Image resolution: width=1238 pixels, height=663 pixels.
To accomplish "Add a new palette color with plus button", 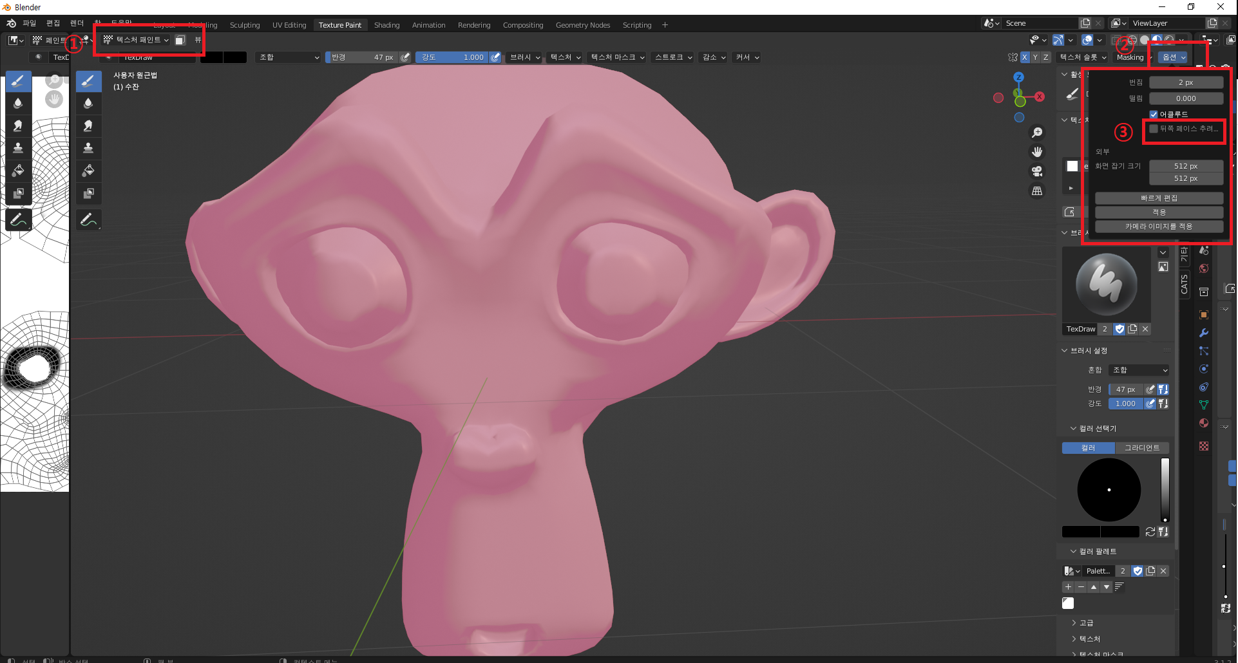I will tap(1068, 587).
